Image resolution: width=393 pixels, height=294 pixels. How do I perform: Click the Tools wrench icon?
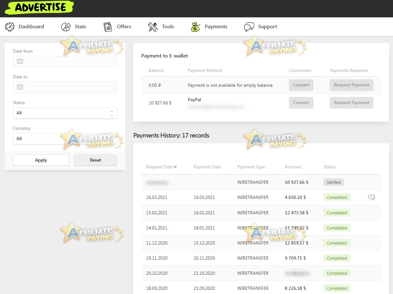point(153,27)
